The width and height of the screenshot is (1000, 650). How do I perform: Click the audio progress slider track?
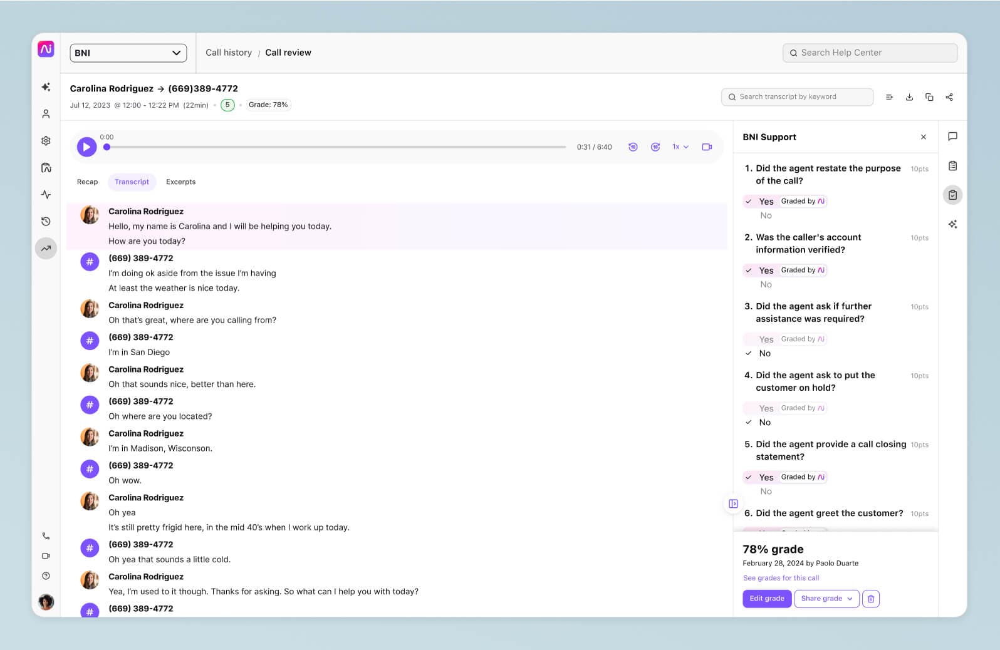(338, 147)
